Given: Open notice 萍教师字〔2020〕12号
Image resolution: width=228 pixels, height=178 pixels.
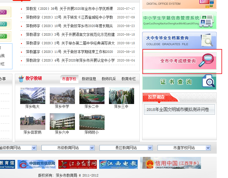Looking at the screenshot, I should (x=69, y=17).
